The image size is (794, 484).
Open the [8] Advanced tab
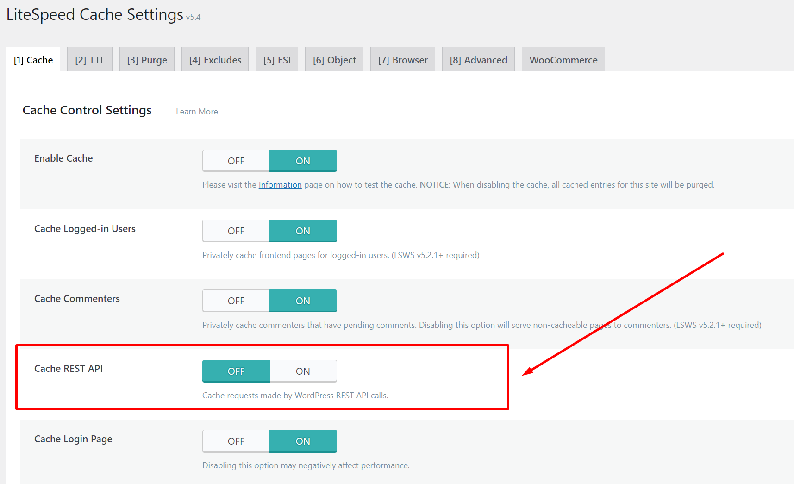(x=478, y=60)
